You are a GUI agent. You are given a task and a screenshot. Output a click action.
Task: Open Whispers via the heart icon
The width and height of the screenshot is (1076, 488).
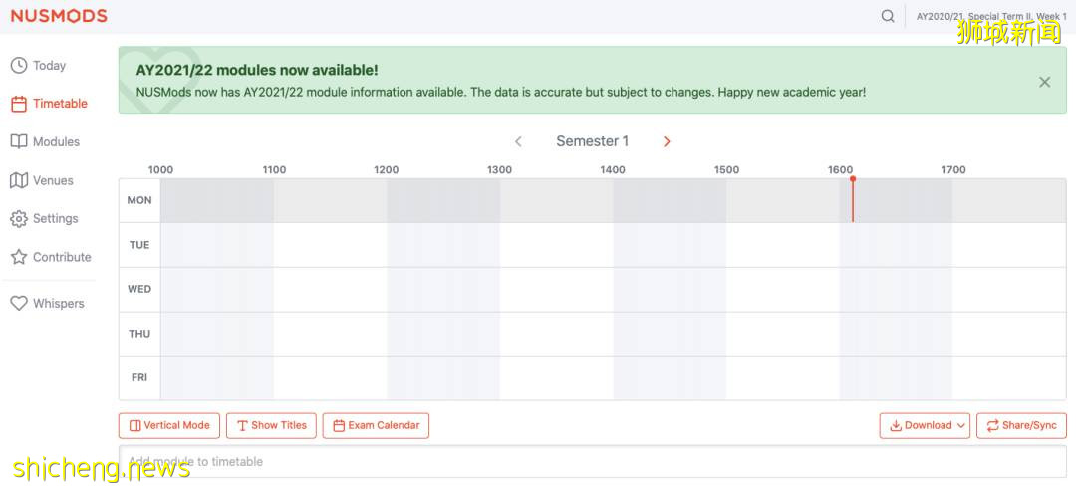click(19, 304)
